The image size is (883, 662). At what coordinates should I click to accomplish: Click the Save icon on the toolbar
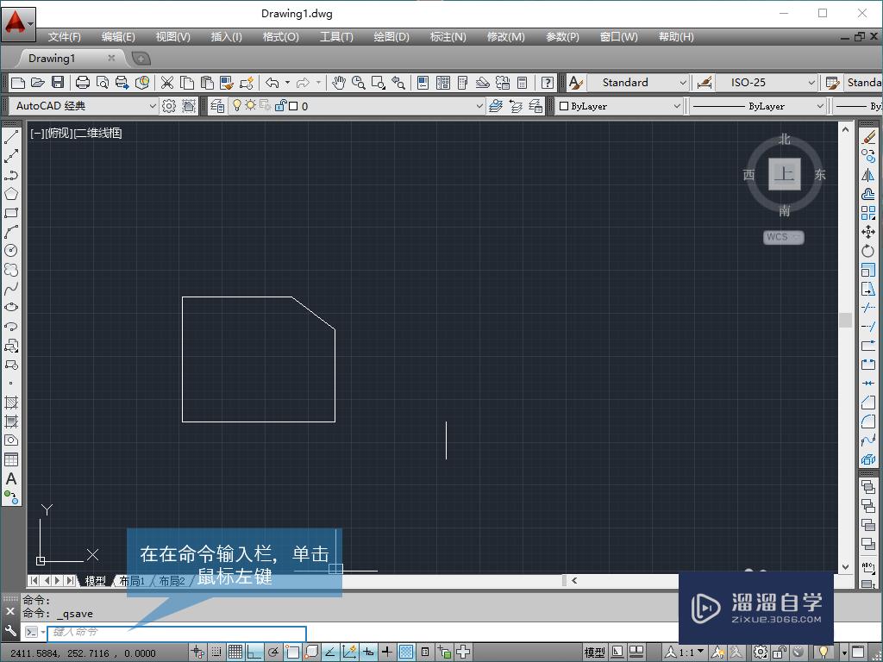57,82
